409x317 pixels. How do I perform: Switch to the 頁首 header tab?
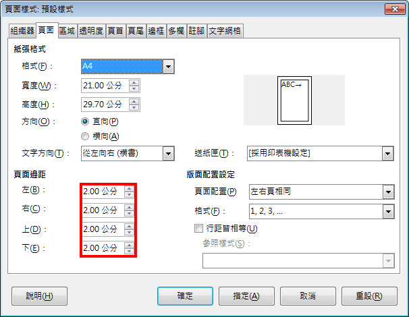pos(115,31)
